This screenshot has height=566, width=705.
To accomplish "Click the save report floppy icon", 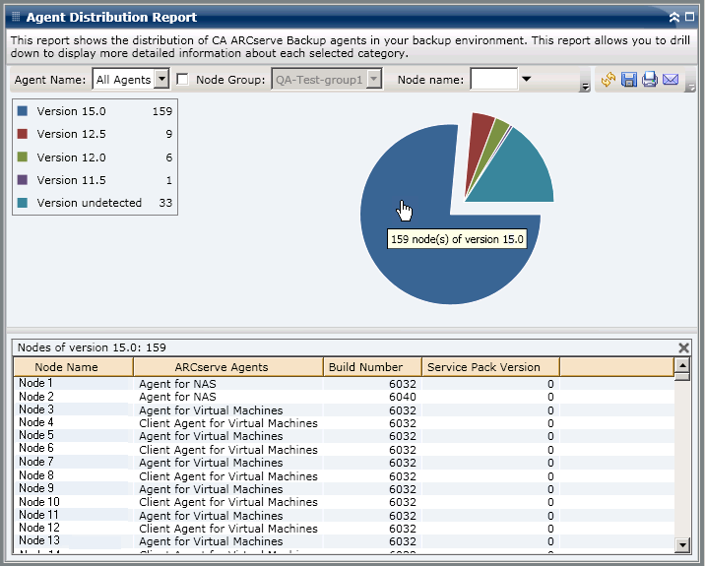I will pos(628,80).
